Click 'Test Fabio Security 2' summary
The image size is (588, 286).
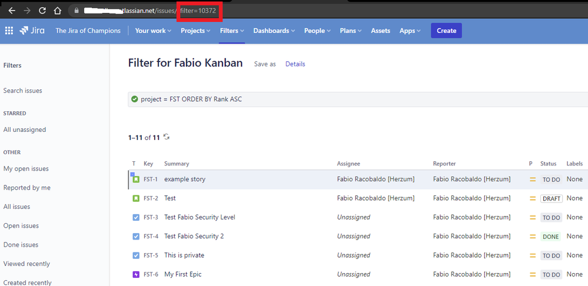pos(194,237)
